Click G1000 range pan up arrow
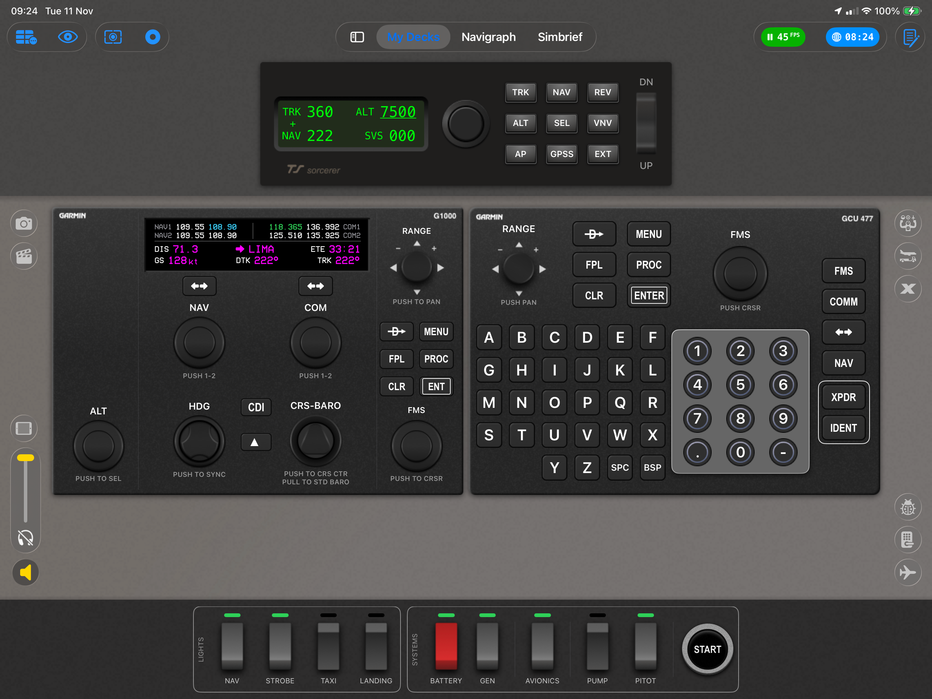Image resolution: width=932 pixels, height=699 pixels. tap(417, 244)
